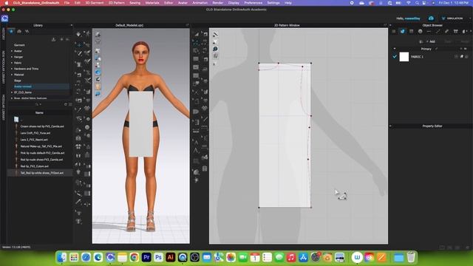The height and width of the screenshot is (266, 473).
Task: Click the white pattern piece in 3D window
Action: click(141, 124)
